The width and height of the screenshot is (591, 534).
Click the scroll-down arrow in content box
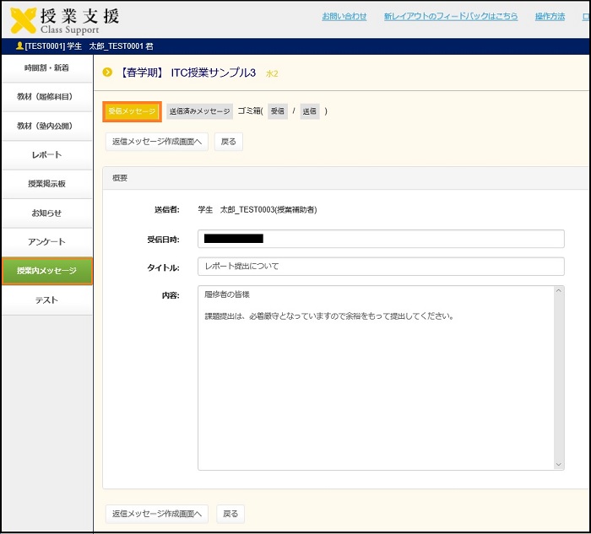tap(558, 464)
